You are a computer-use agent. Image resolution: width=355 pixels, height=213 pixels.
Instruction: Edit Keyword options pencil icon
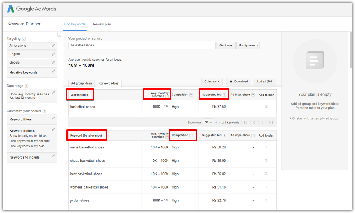pyautogui.click(x=53, y=129)
